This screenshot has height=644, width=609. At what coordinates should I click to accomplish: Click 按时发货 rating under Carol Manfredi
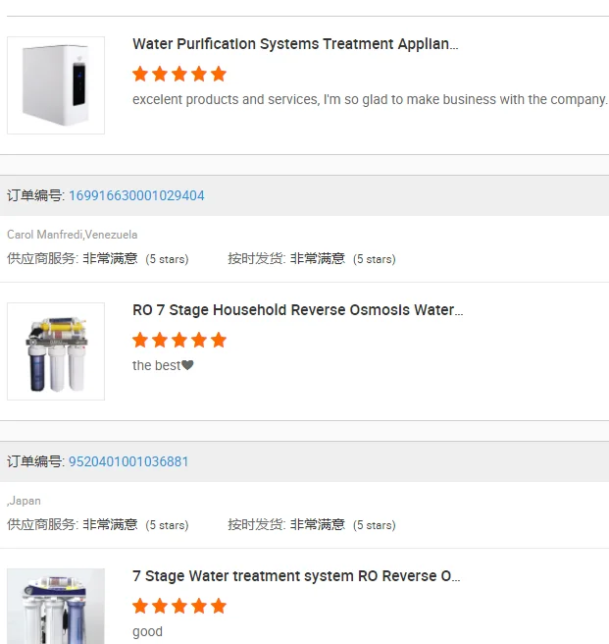[312, 259]
